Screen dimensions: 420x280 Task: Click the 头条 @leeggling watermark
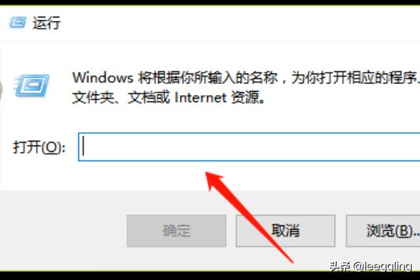click(370, 266)
